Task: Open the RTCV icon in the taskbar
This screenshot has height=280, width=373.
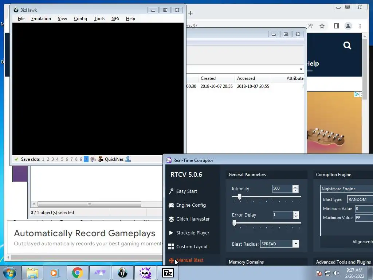Action: pos(145,273)
